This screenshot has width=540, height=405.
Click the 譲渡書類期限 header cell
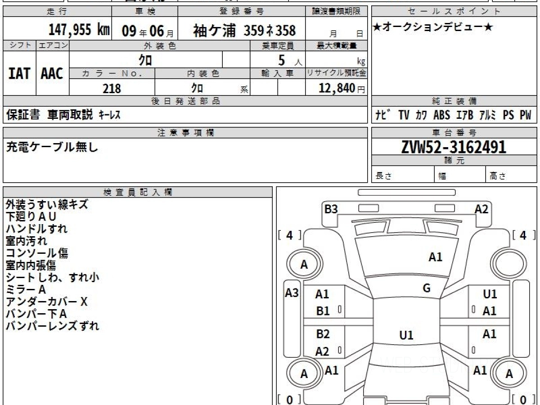pyautogui.click(x=336, y=12)
